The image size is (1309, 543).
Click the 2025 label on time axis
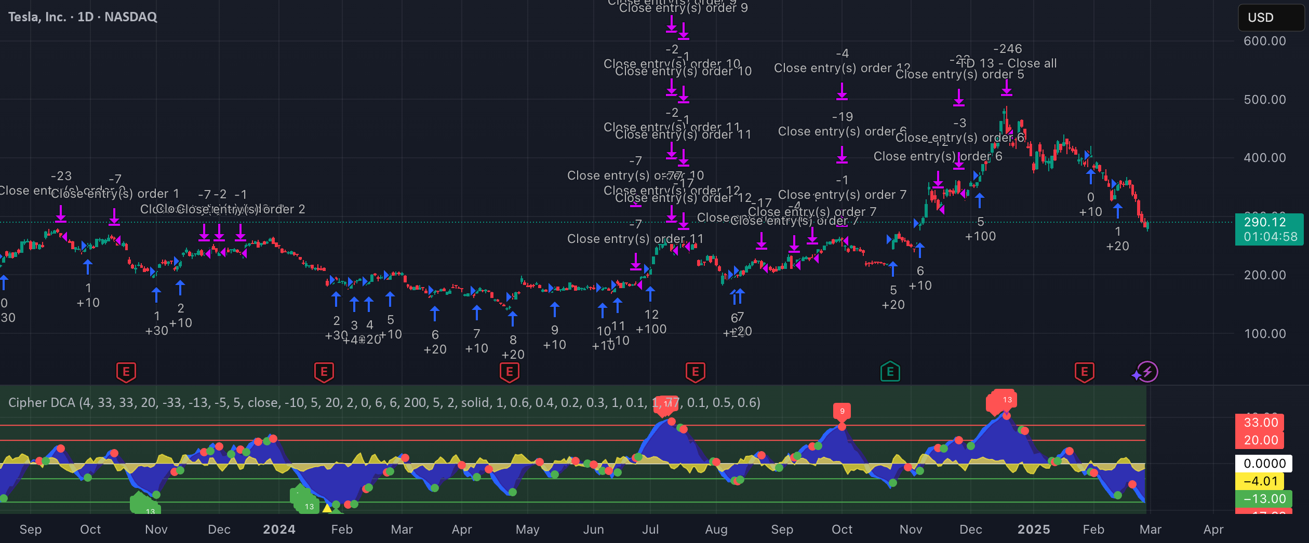coord(1034,529)
